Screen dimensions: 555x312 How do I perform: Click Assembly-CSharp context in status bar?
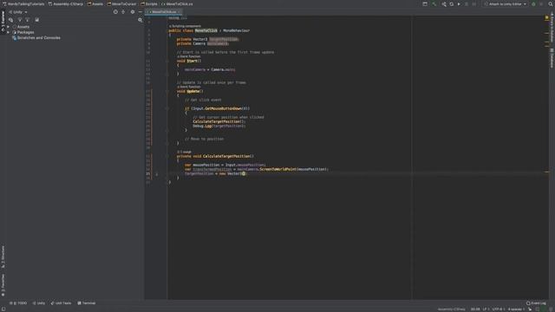point(451,309)
